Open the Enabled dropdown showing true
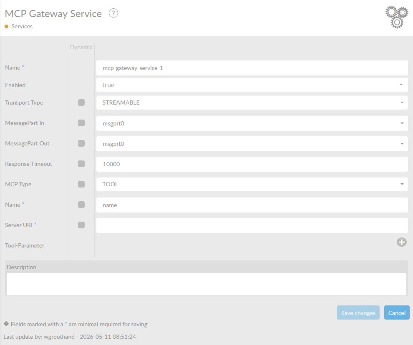Screen dimensions: 413x345 pyautogui.click(x=252, y=85)
